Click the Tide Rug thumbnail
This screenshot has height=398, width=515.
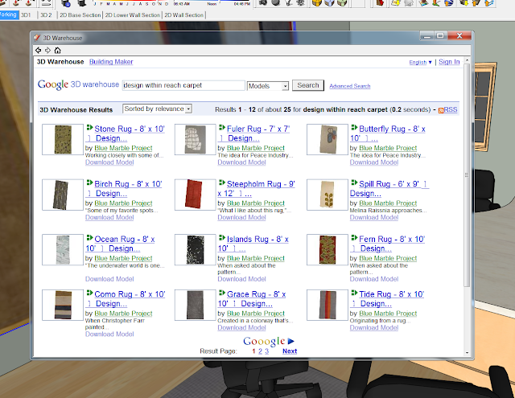(x=328, y=305)
